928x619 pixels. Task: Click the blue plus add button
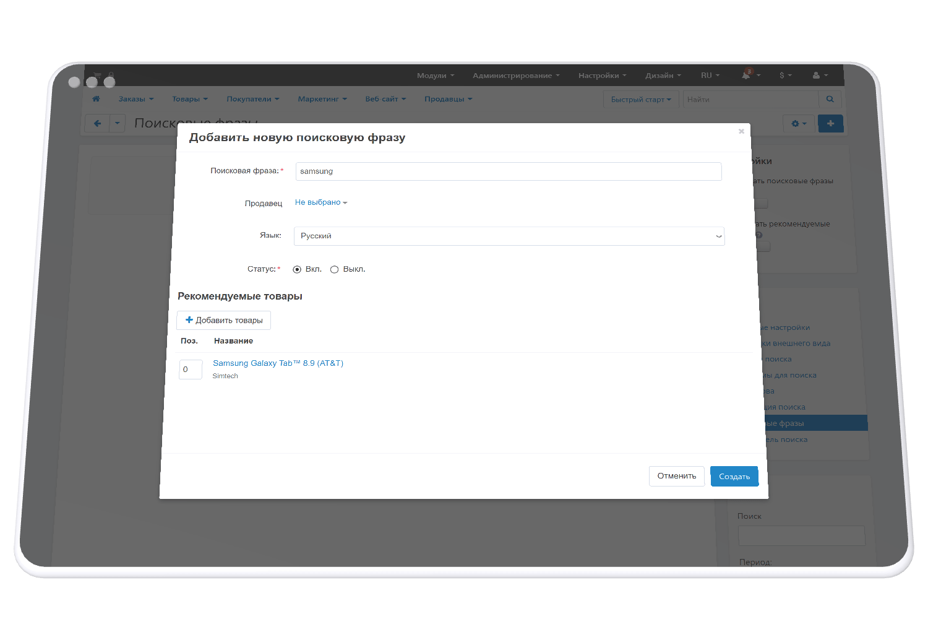830,124
